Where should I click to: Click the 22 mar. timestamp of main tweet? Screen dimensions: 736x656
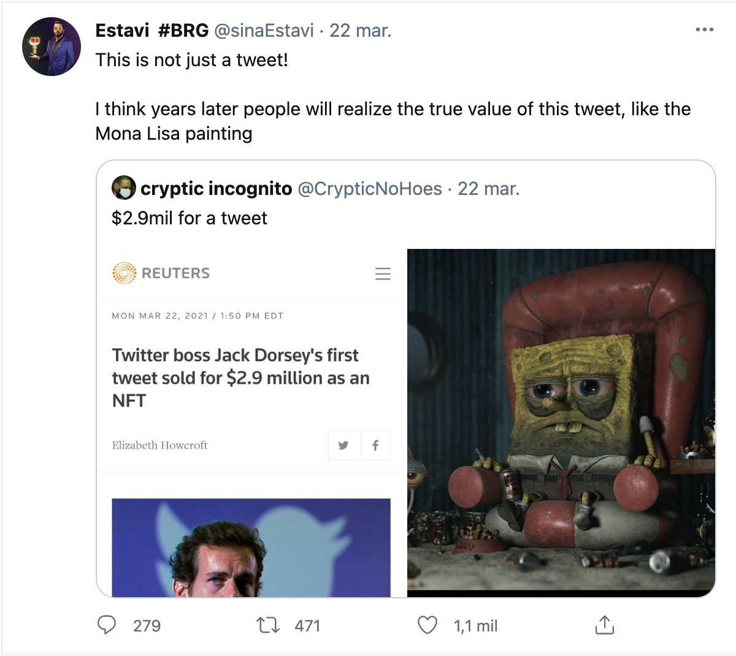click(x=361, y=30)
